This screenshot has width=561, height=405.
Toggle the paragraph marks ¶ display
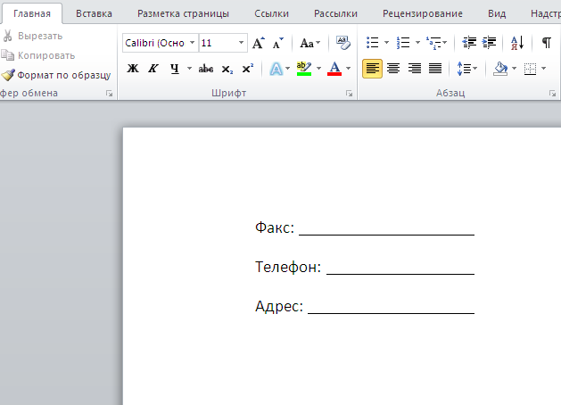click(x=547, y=43)
